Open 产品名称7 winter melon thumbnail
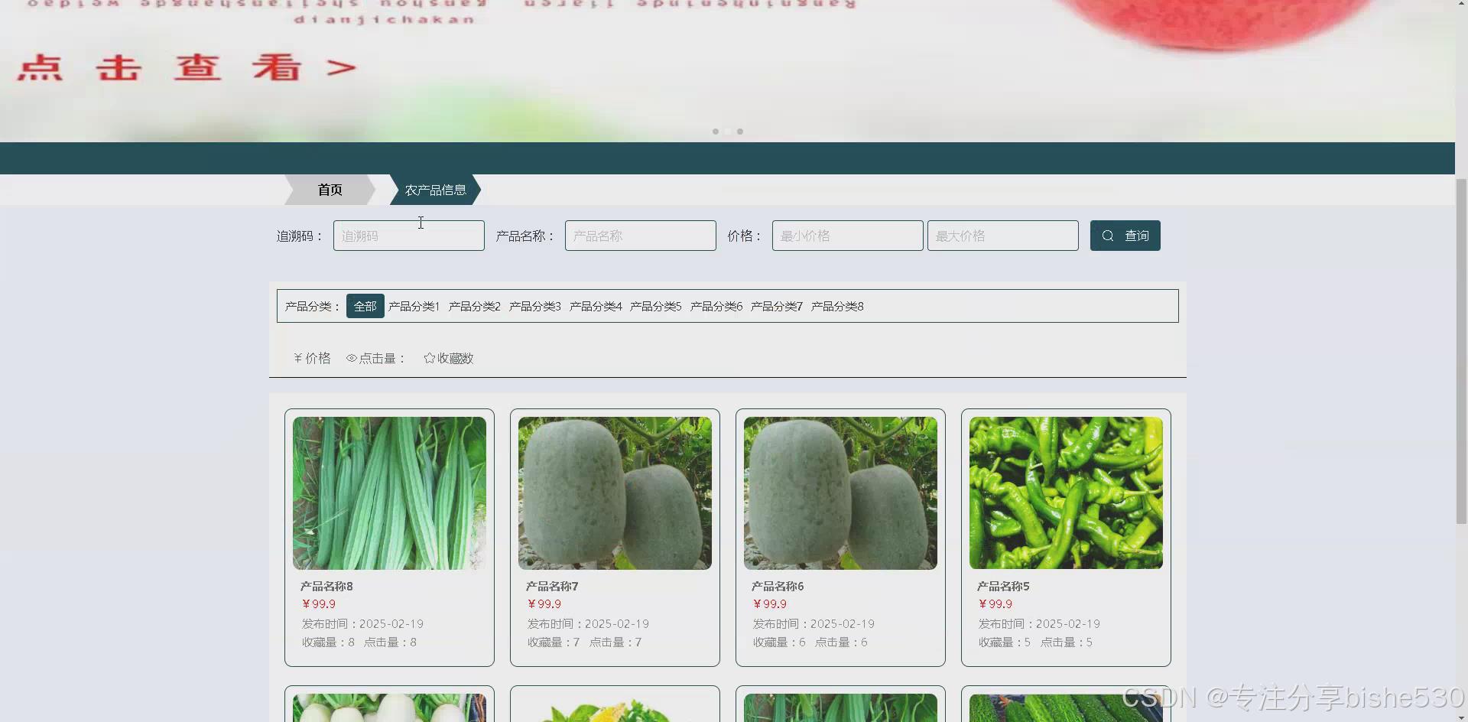 (615, 493)
